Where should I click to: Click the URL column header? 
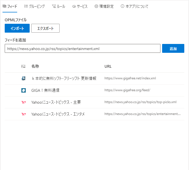[x=108, y=66]
